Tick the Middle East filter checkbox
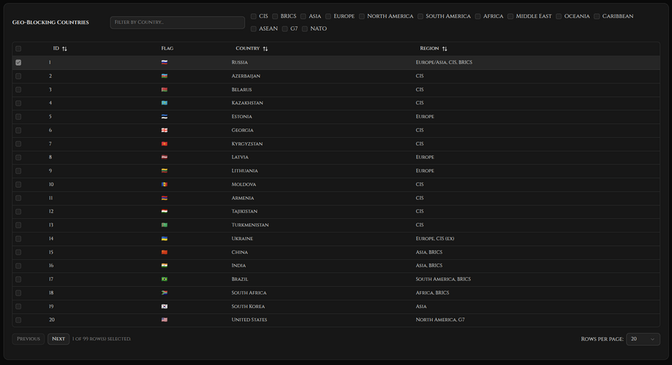 pyautogui.click(x=510, y=16)
